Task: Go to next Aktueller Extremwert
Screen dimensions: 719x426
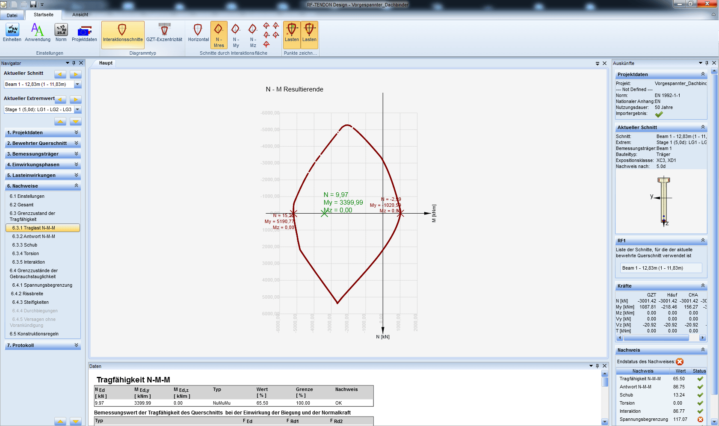Action: 76,100
